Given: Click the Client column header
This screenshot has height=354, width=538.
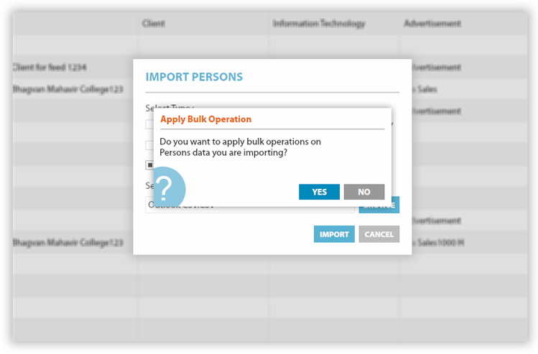Looking at the screenshot, I should (154, 23).
